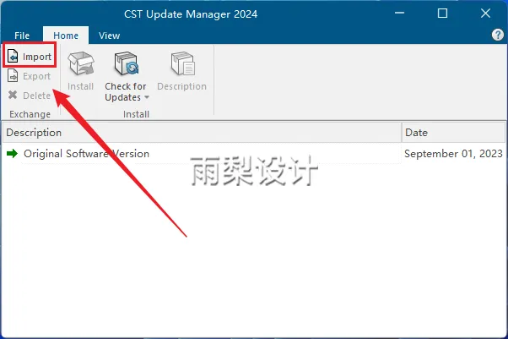Switch to the Home ribbon tab
Image resolution: width=508 pixels, height=339 pixels.
pos(66,36)
